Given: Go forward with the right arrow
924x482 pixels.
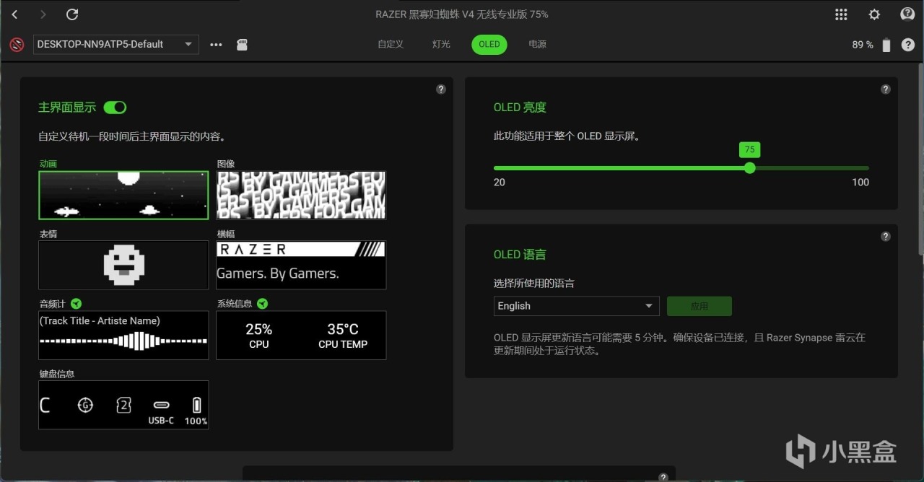Looking at the screenshot, I should [x=43, y=14].
